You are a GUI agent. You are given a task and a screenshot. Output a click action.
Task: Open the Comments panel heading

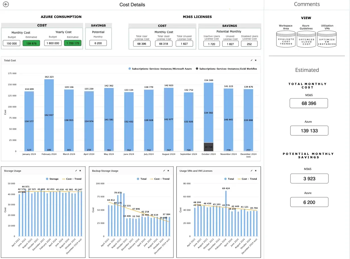tap(307, 4)
